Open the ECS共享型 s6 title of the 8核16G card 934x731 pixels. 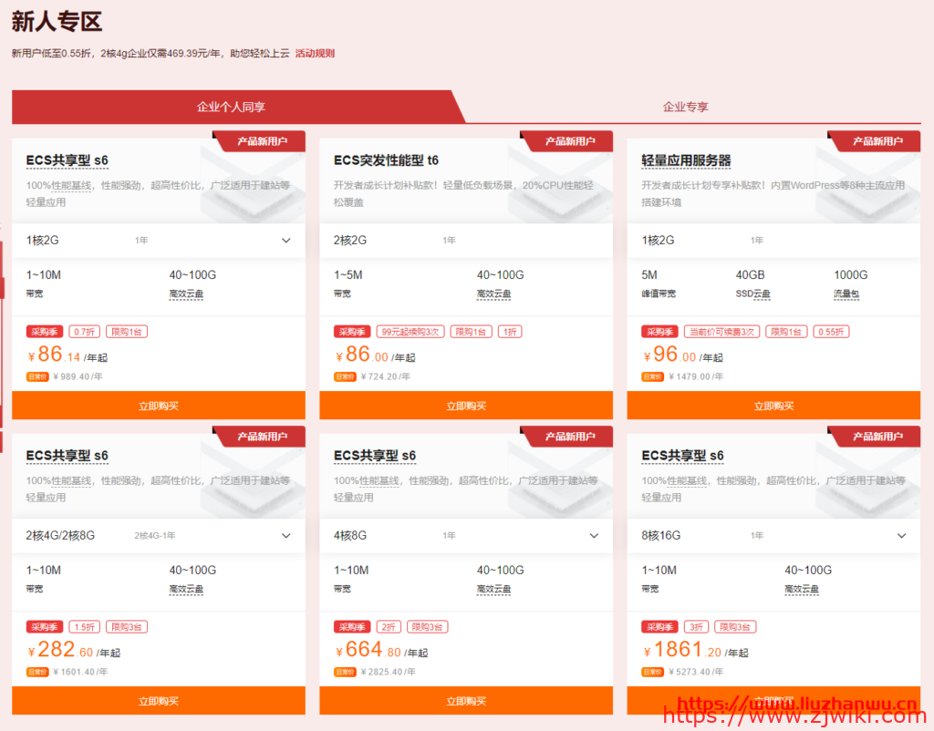pyautogui.click(x=682, y=456)
